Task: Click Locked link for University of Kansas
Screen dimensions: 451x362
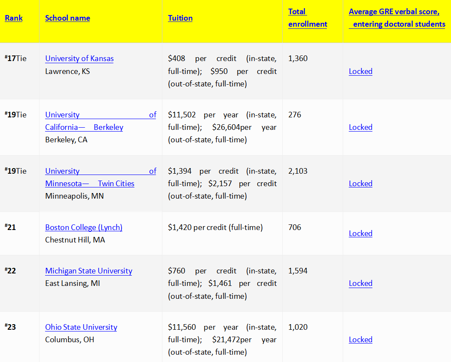Action: pos(360,71)
